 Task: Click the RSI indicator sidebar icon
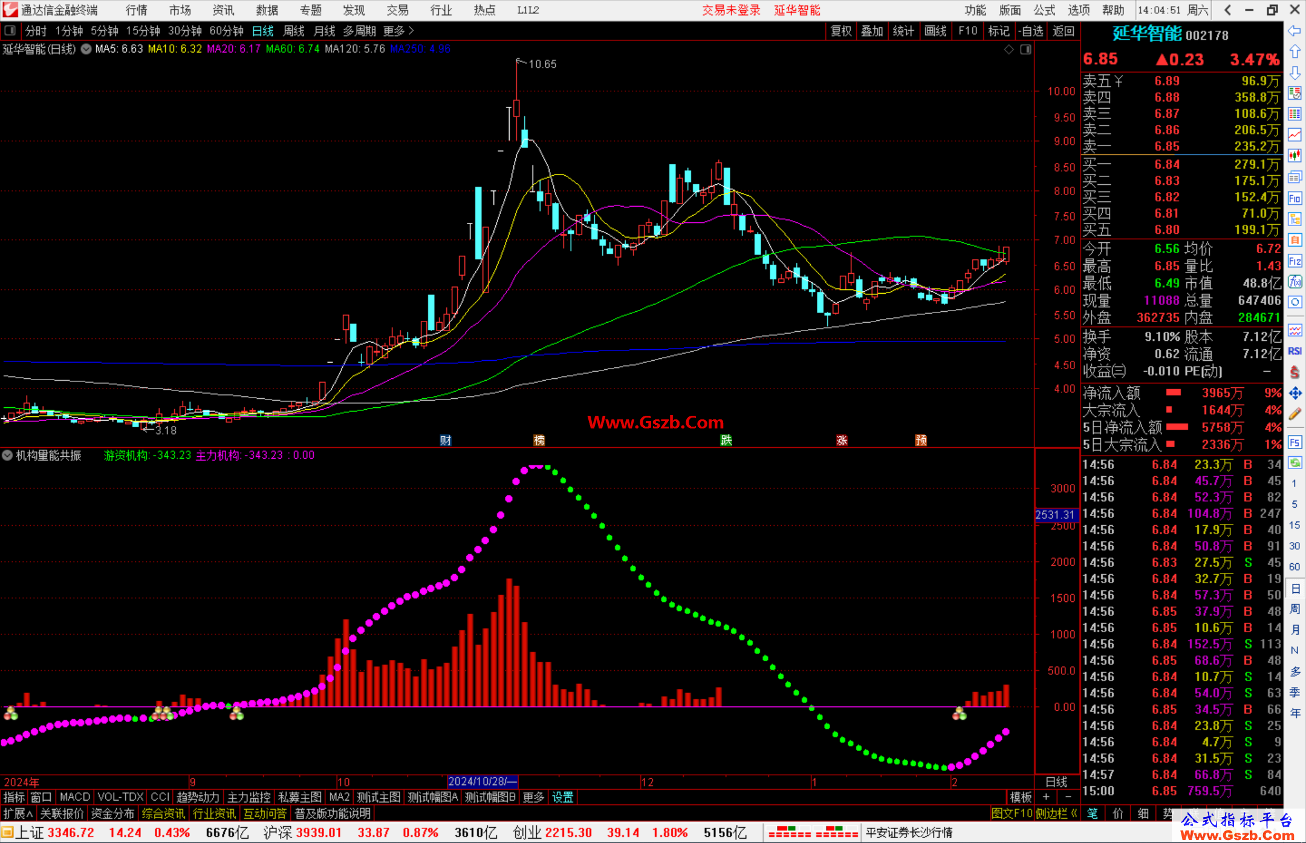tap(1295, 351)
